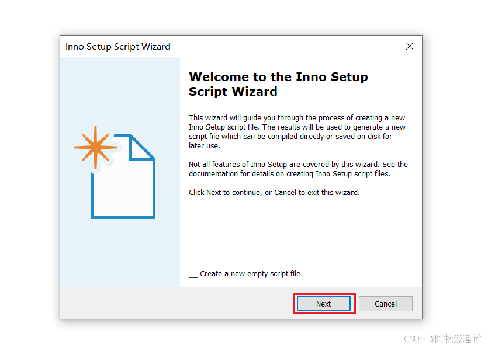Click the empty script file checkbox square
This screenshot has height=348, width=488.
(193, 273)
